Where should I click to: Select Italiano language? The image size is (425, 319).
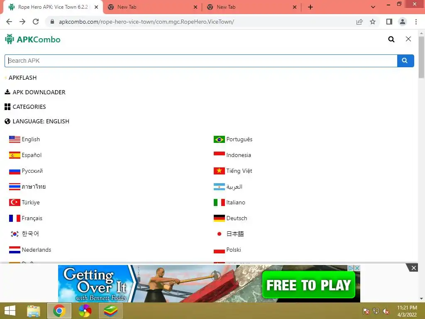click(x=236, y=202)
